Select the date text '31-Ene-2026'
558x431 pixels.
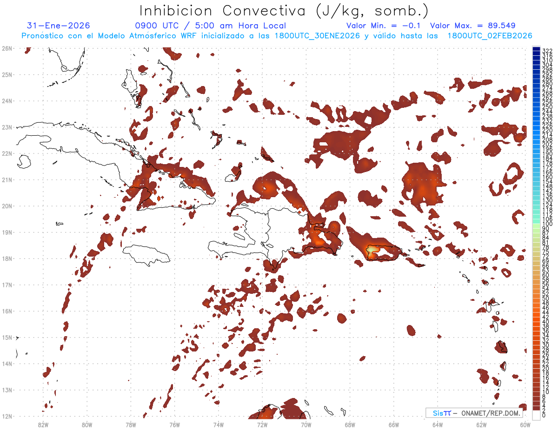pos(59,26)
